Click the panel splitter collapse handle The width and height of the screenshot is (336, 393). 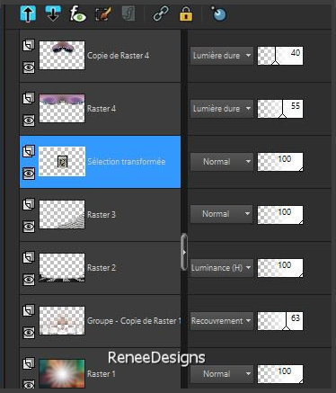point(184,253)
